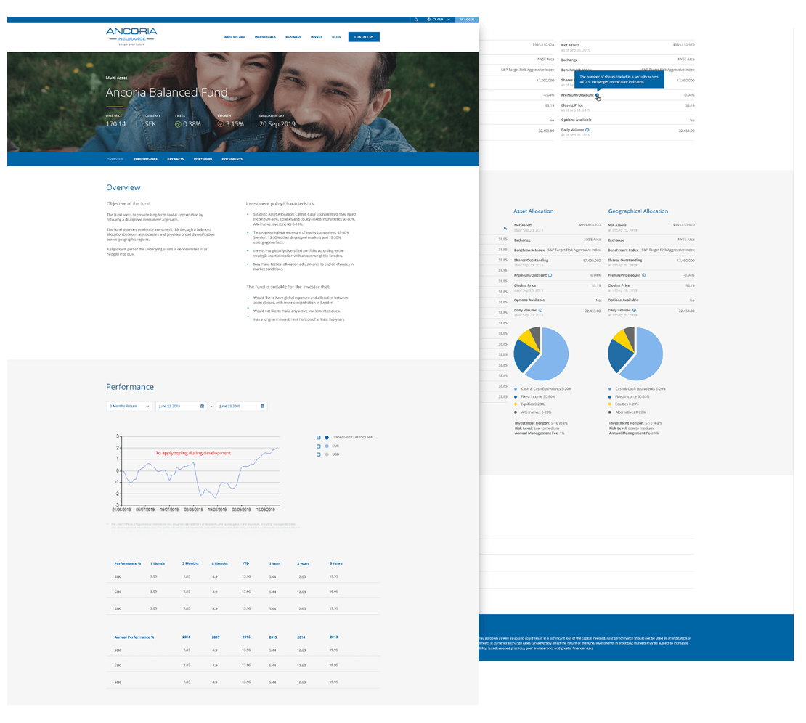Click Premium/Discount info icon under Asset Allocation
Screen dimensions: 806x723
(550, 275)
